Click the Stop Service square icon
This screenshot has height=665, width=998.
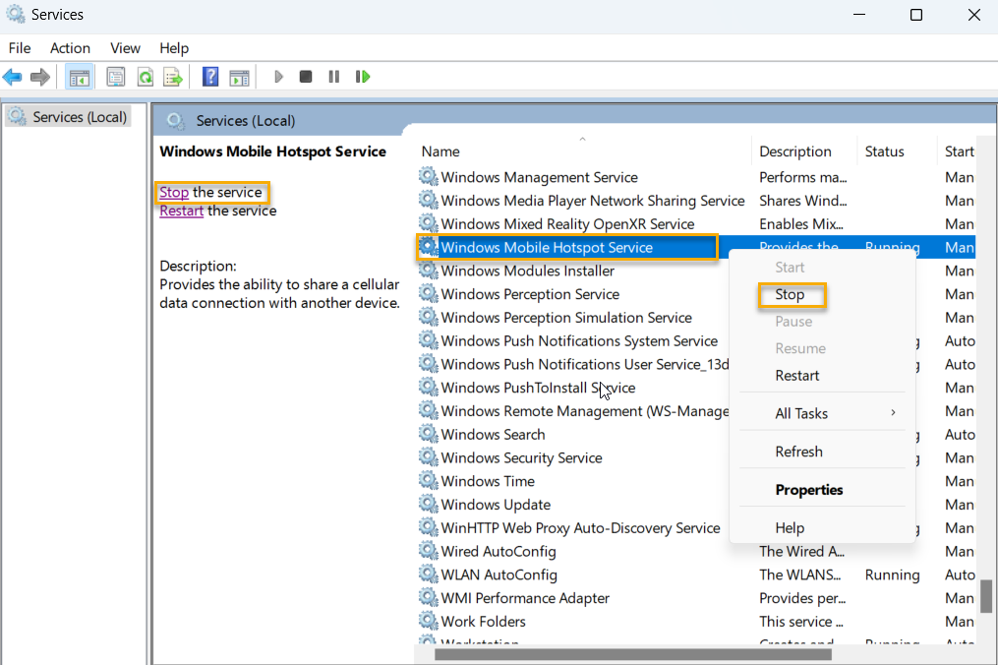tap(305, 76)
